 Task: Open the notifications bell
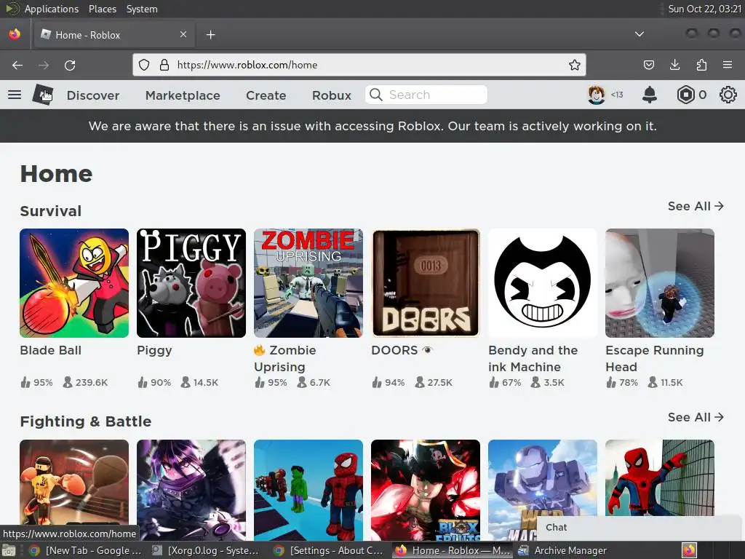(650, 95)
